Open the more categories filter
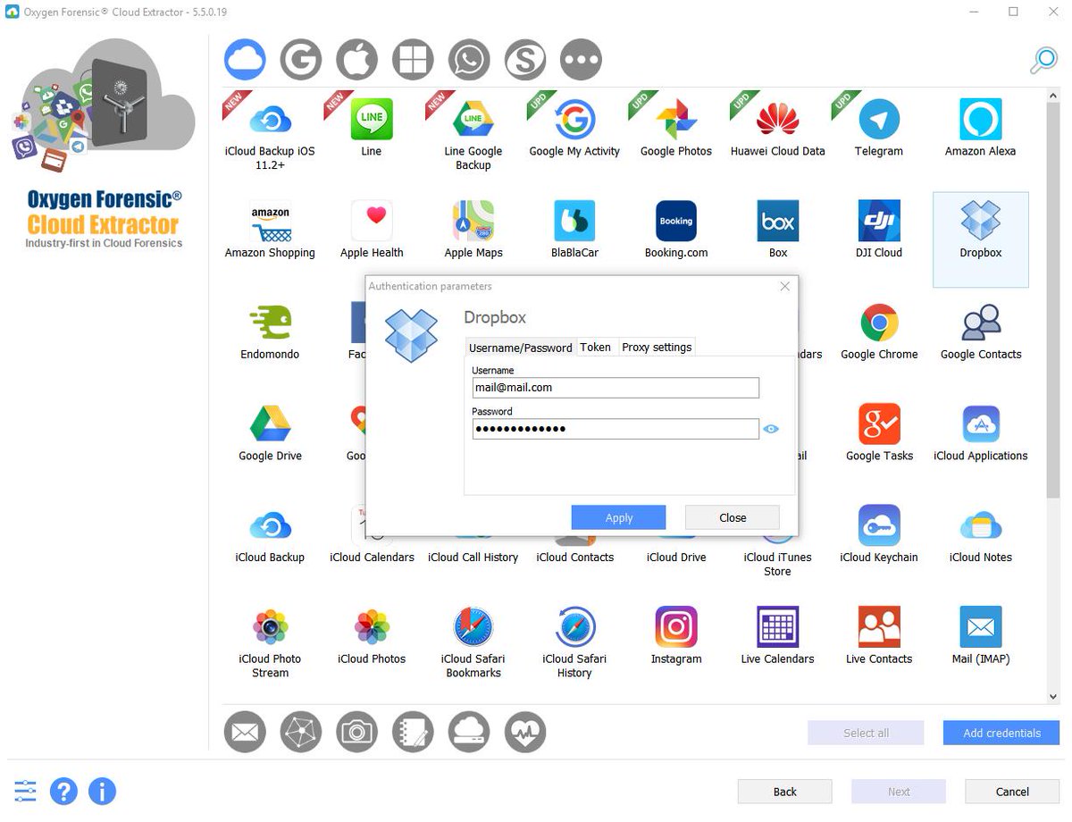1072x822 pixels. point(582,61)
